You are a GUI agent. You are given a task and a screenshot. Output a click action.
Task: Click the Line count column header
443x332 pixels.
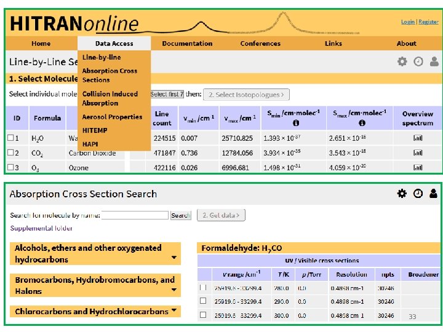click(x=162, y=118)
